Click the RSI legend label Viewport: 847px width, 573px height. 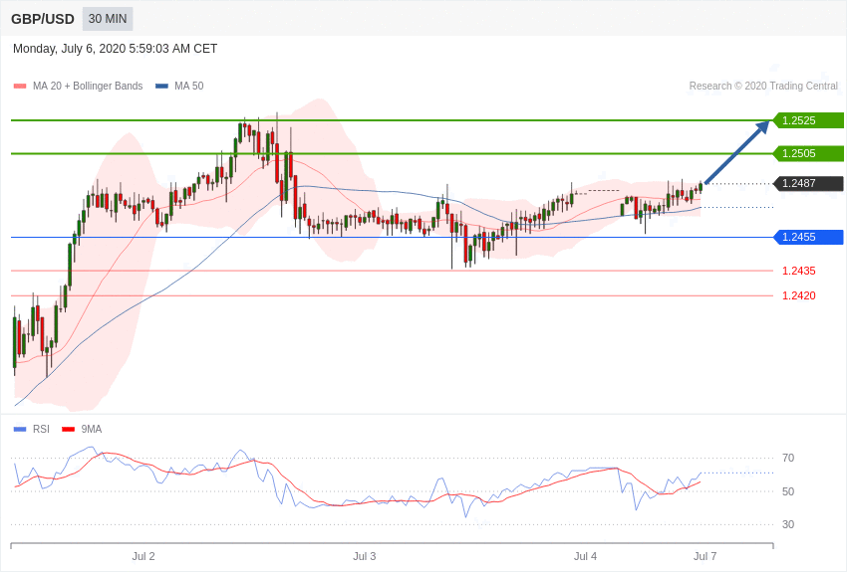pyautogui.click(x=41, y=429)
